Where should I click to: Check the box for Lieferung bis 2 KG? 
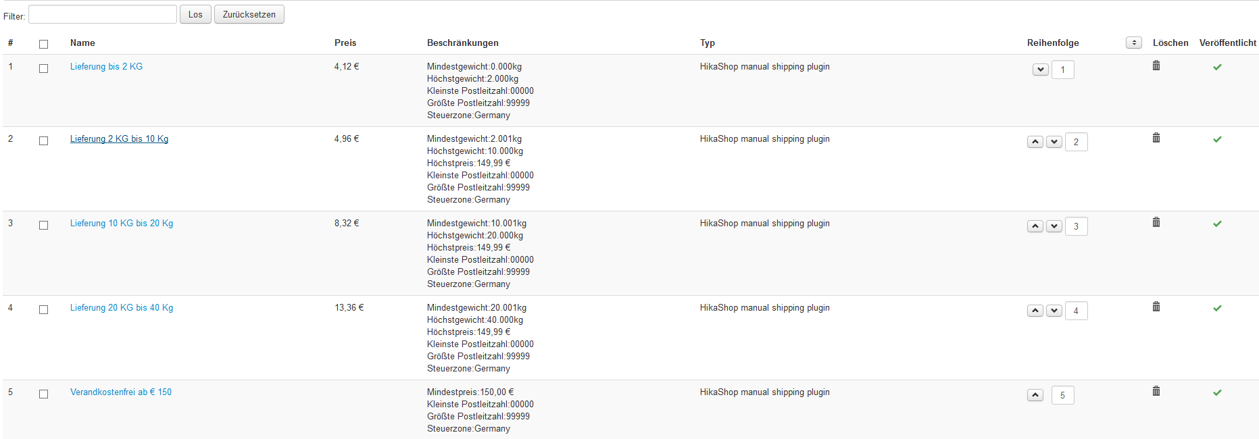pos(44,68)
